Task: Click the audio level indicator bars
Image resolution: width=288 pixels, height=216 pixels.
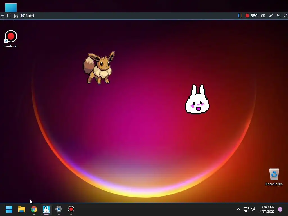Action: point(240,16)
